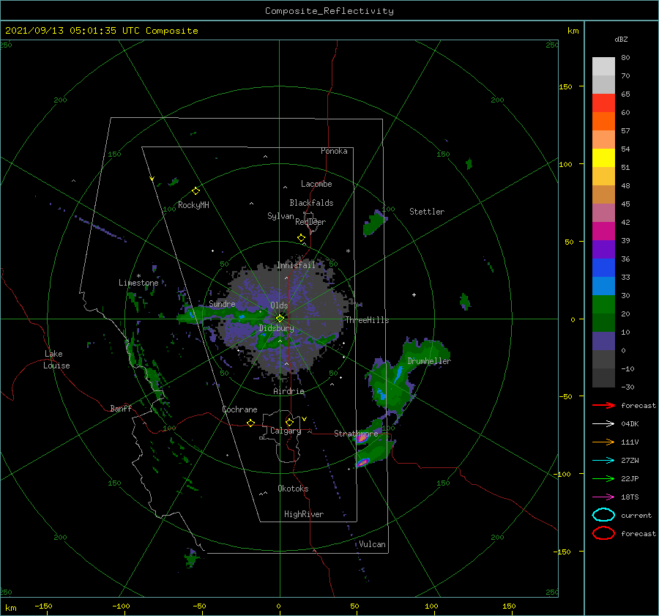Click the yellow diamond marker below RedDeer

(301, 238)
